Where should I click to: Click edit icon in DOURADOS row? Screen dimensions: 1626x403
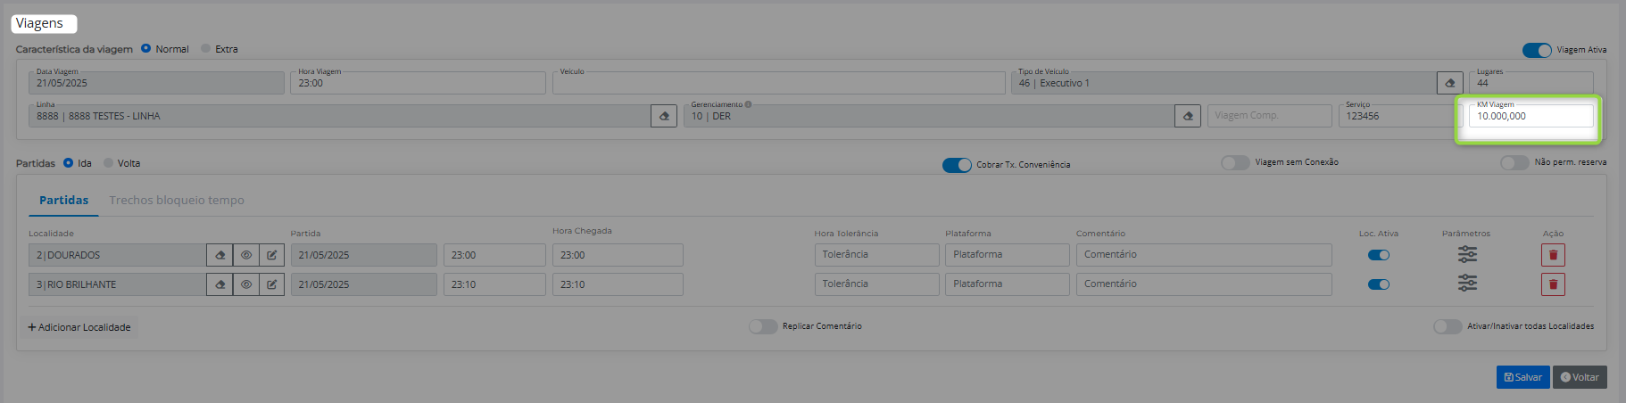click(271, 255)
